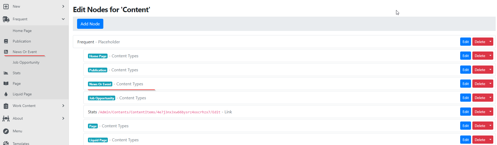Open Page in sidebar menu
This screenshot has height=145, width=497.
16,83
